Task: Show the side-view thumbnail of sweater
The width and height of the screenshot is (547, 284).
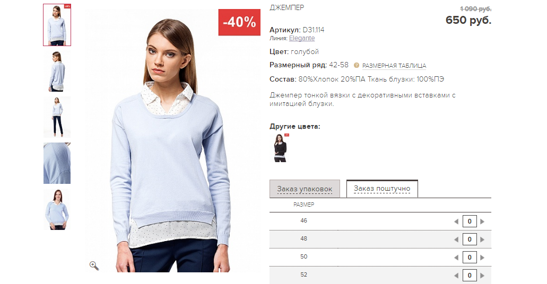Action: tap(57, 71)
